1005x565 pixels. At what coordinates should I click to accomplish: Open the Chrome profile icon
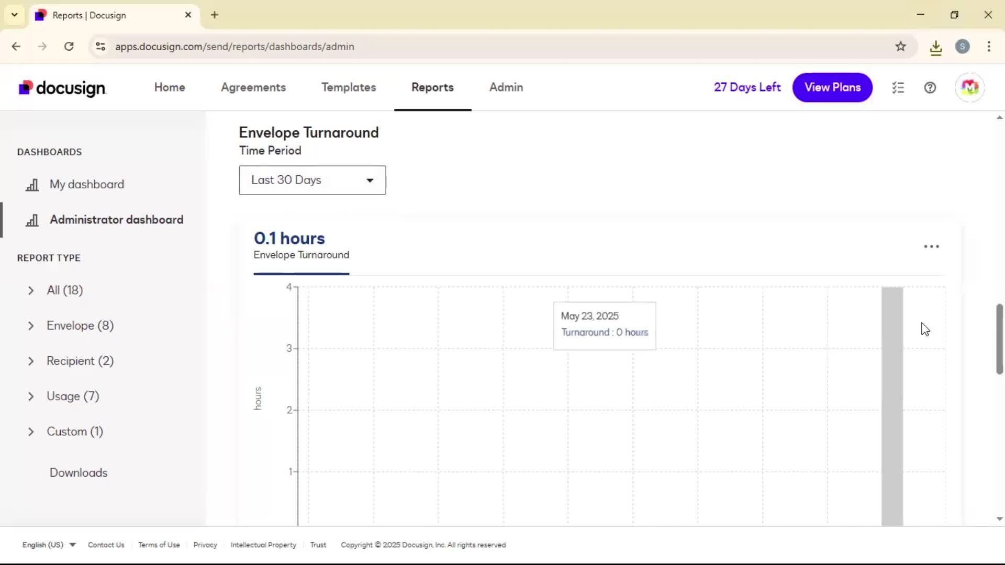pos(963,47)
